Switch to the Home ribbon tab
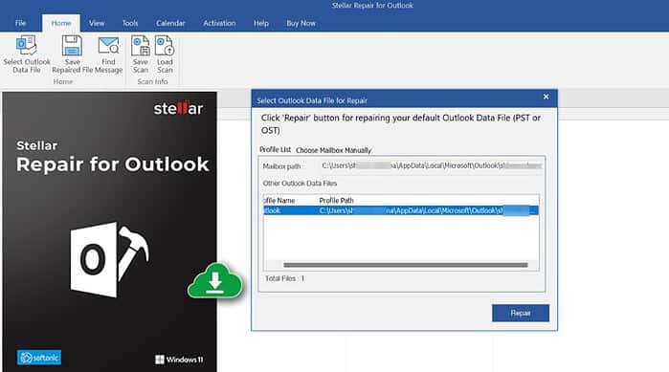 point(61,23)
